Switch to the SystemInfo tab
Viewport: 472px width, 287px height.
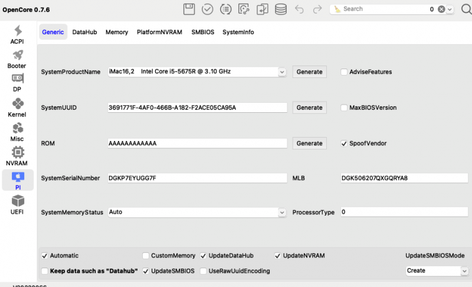[238, 32]
